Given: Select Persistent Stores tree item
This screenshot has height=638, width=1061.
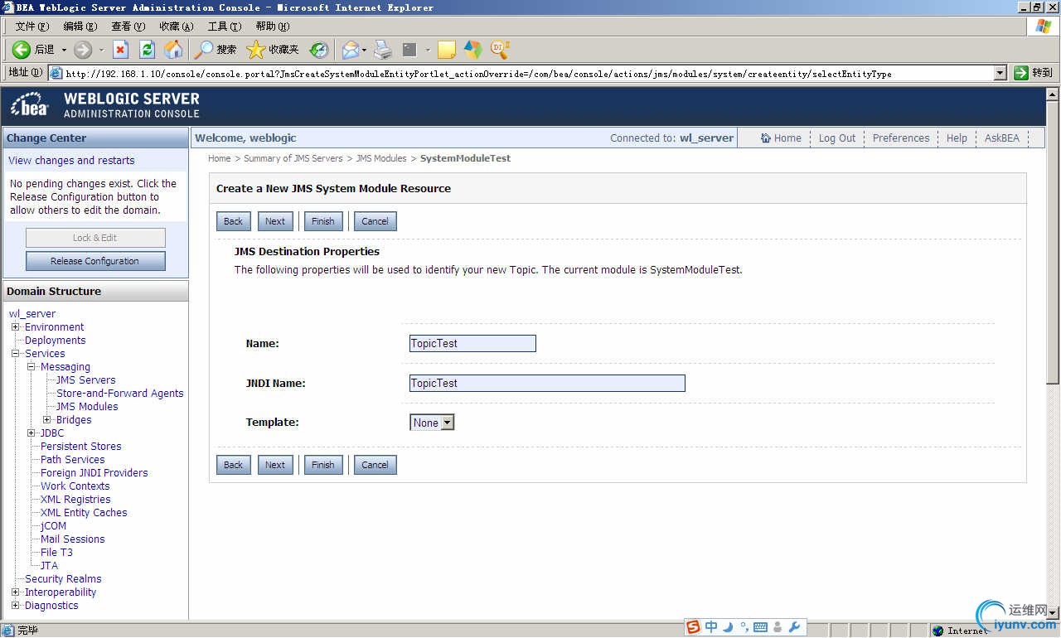Looking at the screenshot, I should (x=81, y=447).
